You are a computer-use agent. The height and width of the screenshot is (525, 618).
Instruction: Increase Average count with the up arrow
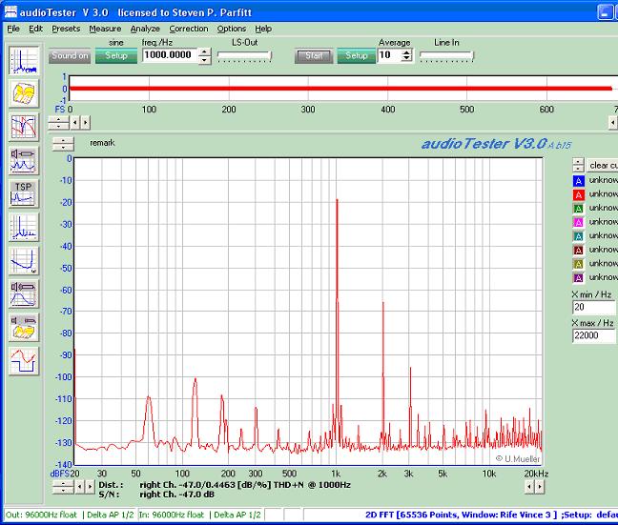(x=406, y=52)
